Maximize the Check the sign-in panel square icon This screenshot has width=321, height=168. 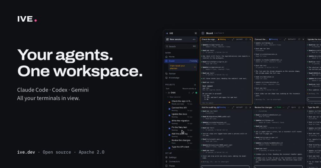[246, 39]
